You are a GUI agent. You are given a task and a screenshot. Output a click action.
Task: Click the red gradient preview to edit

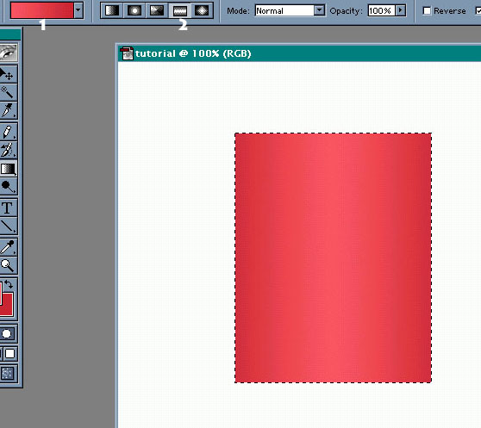[42, 10]
